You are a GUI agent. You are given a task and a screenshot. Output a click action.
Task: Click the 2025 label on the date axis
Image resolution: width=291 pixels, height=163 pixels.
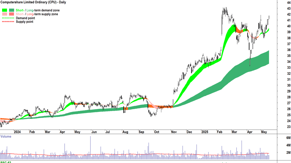pyautogui.click(x=205, y=132)
